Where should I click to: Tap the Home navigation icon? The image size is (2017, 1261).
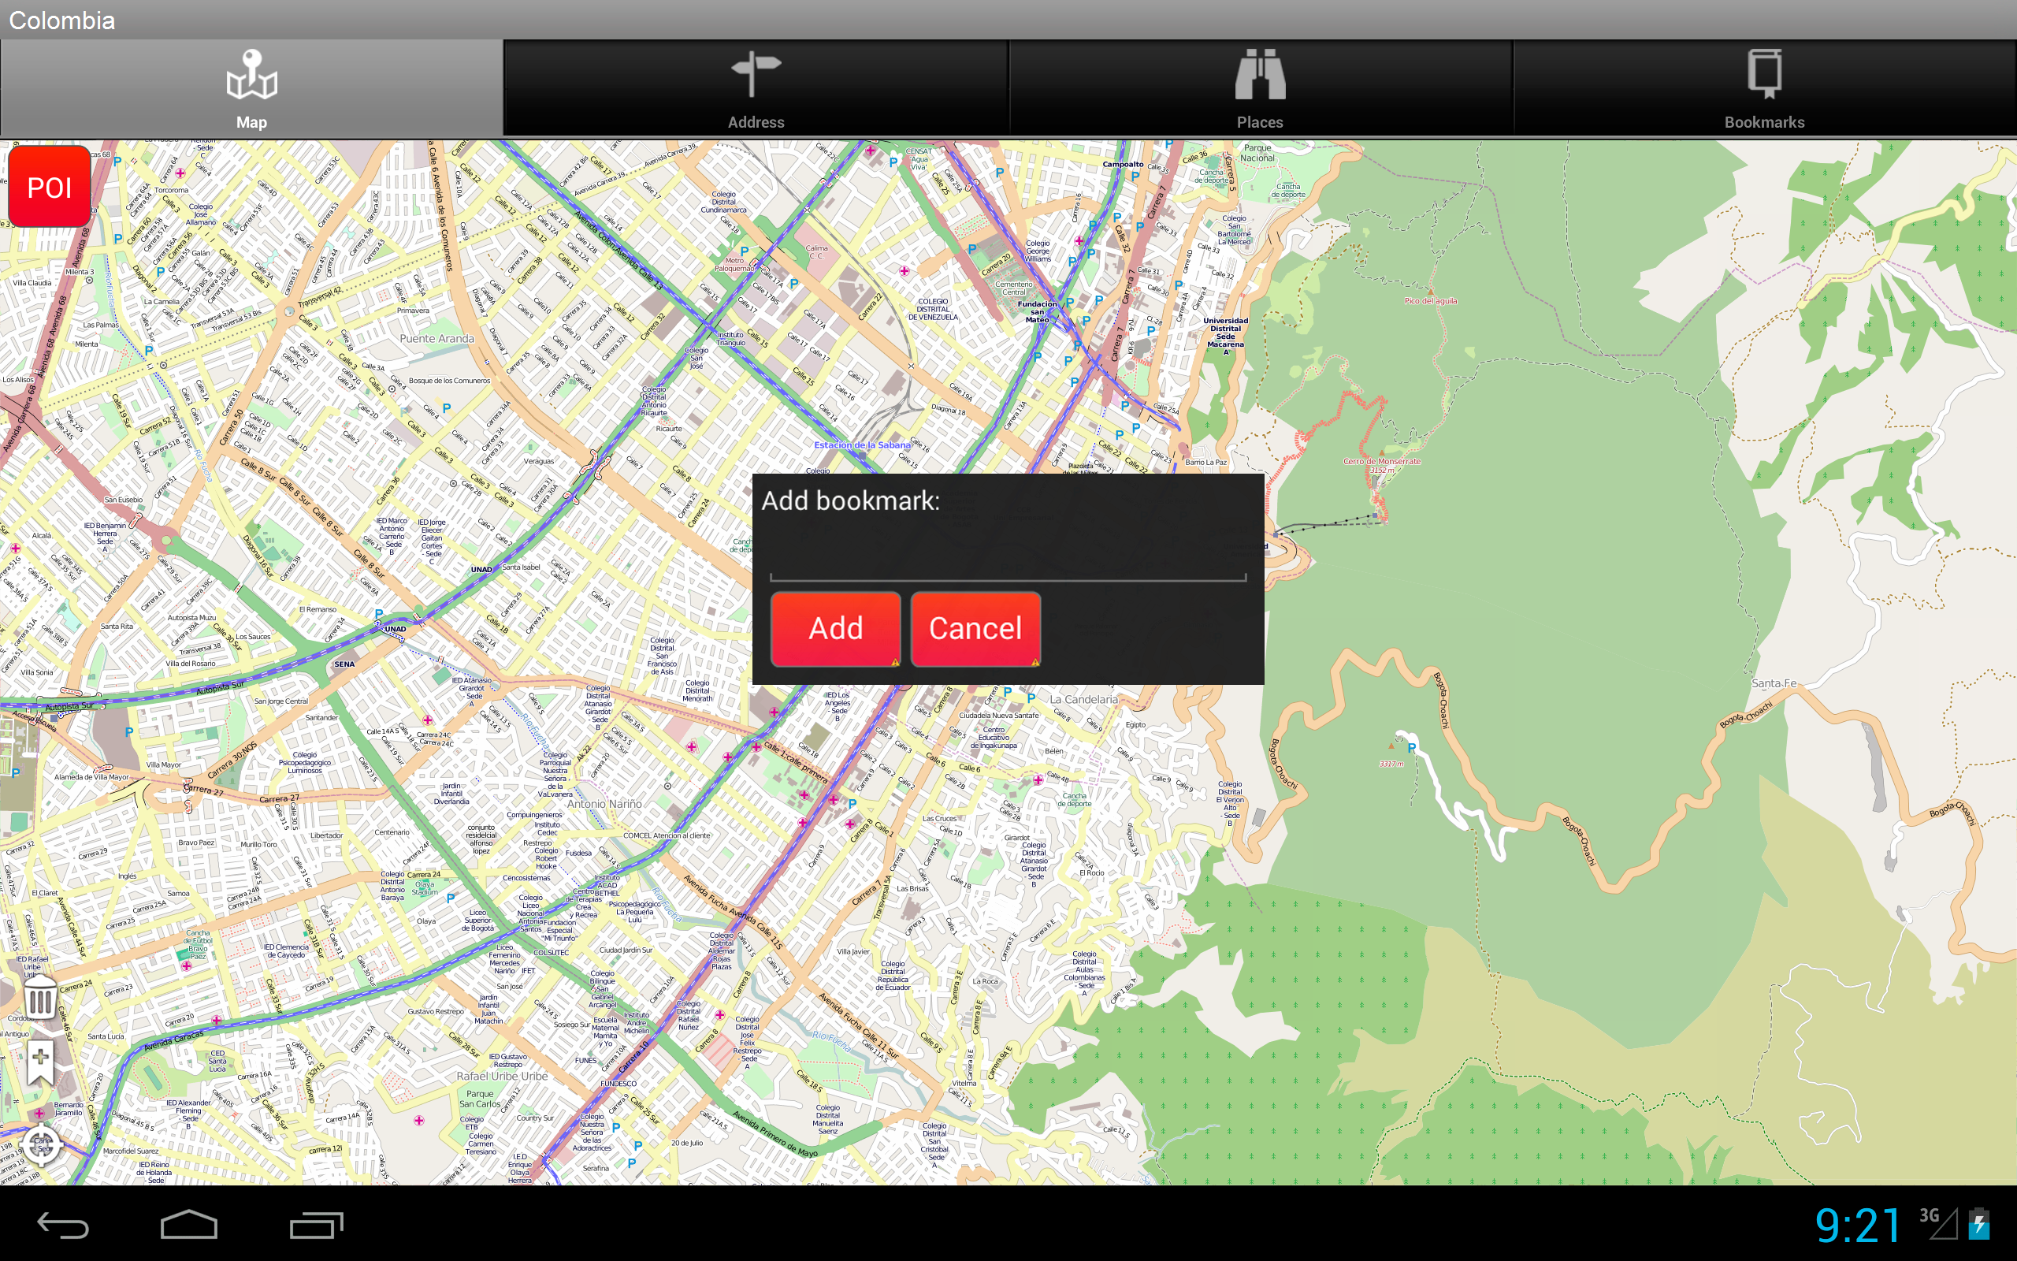coord(190,1226)
